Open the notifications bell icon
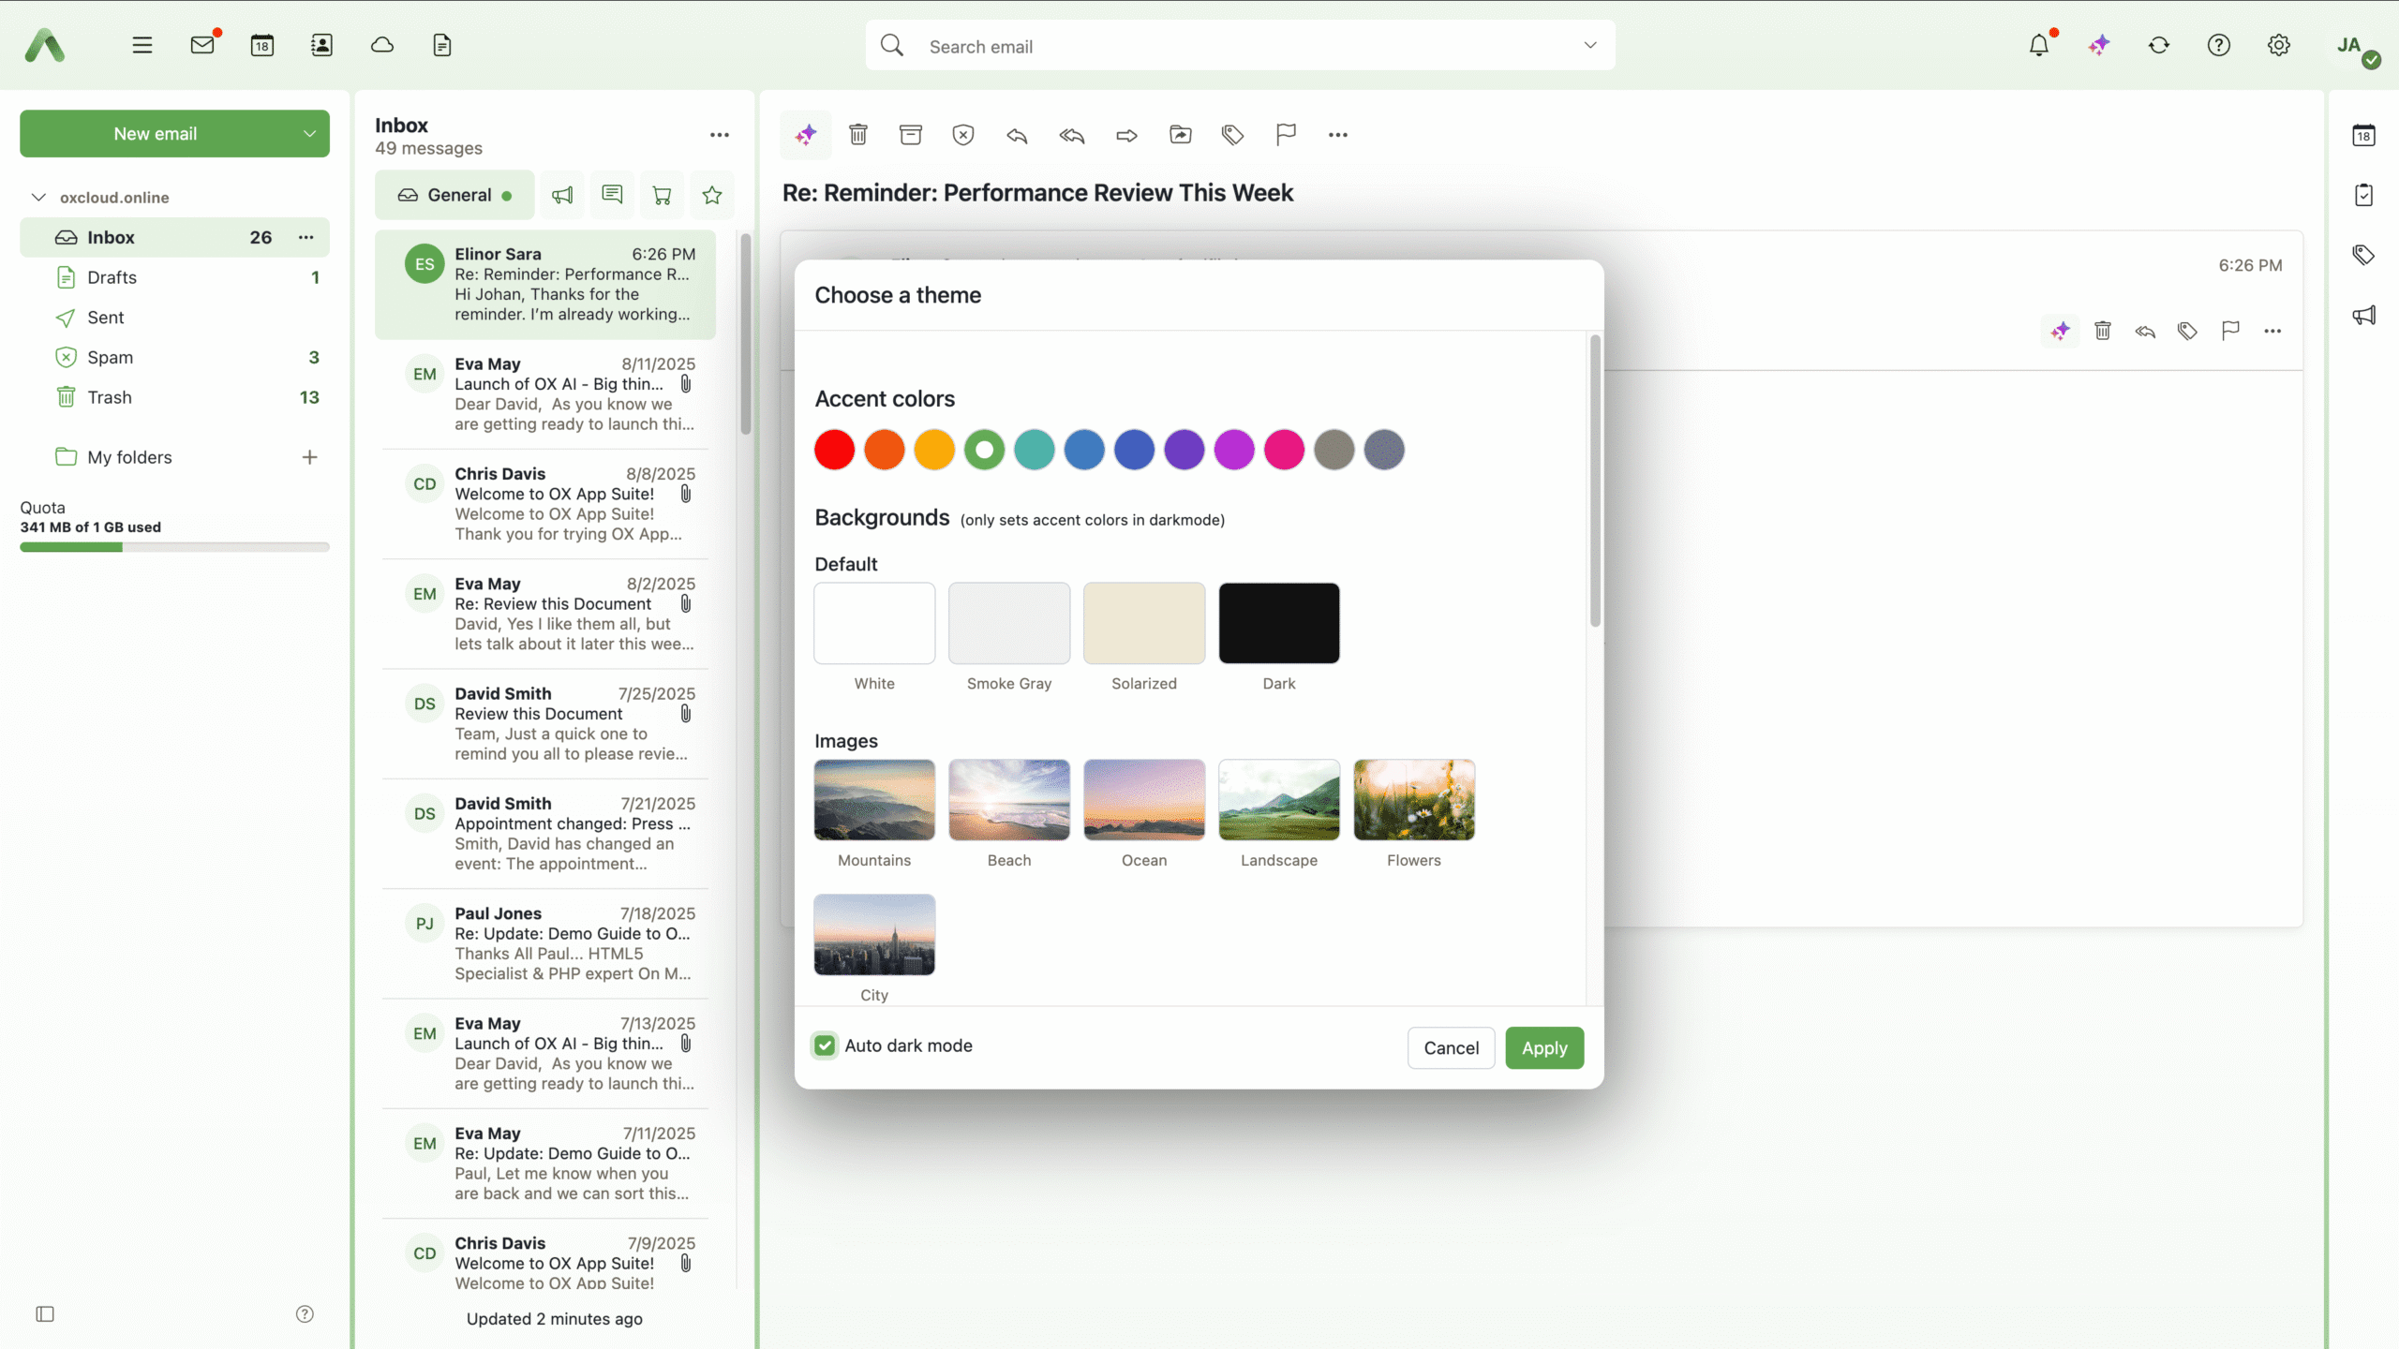This screenshot has height=1349, width=2399. point(2039,45)
